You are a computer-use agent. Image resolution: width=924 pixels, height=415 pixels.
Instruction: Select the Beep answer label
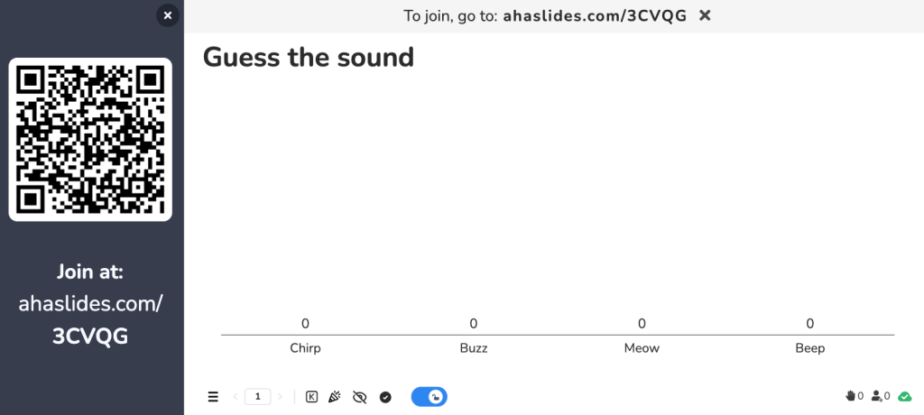810,348
